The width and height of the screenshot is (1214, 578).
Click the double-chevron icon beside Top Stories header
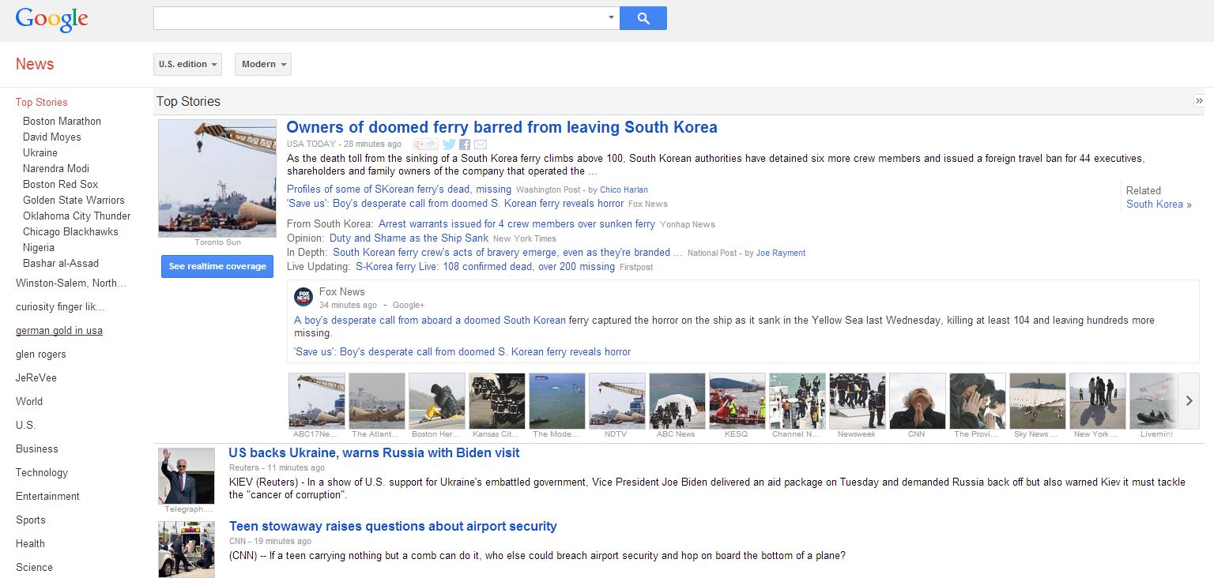point(1199,101)
